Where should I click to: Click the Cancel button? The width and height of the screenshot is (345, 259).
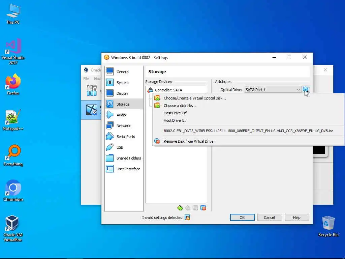click(269, 218)
